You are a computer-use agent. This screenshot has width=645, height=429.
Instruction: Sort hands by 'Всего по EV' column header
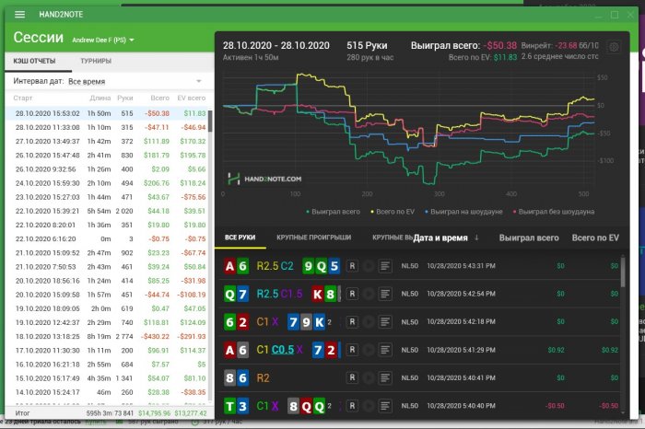pyautogui.click(x=595, y=238)
